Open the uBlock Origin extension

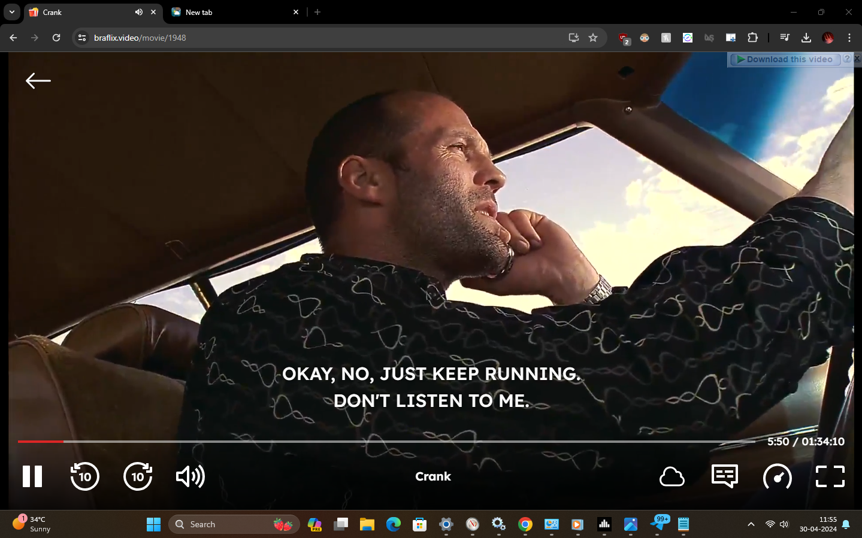(x=624, y=38)
